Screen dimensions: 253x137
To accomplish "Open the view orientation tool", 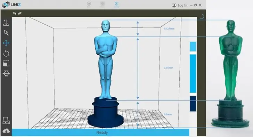I will pyautogui.click(x=6, y=73).
